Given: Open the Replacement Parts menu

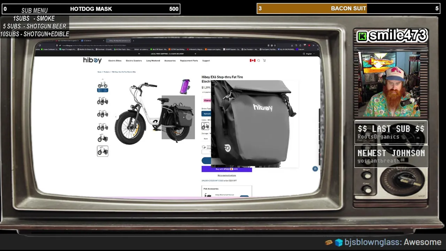Looking at the screenshot, I should click(189, 61).
